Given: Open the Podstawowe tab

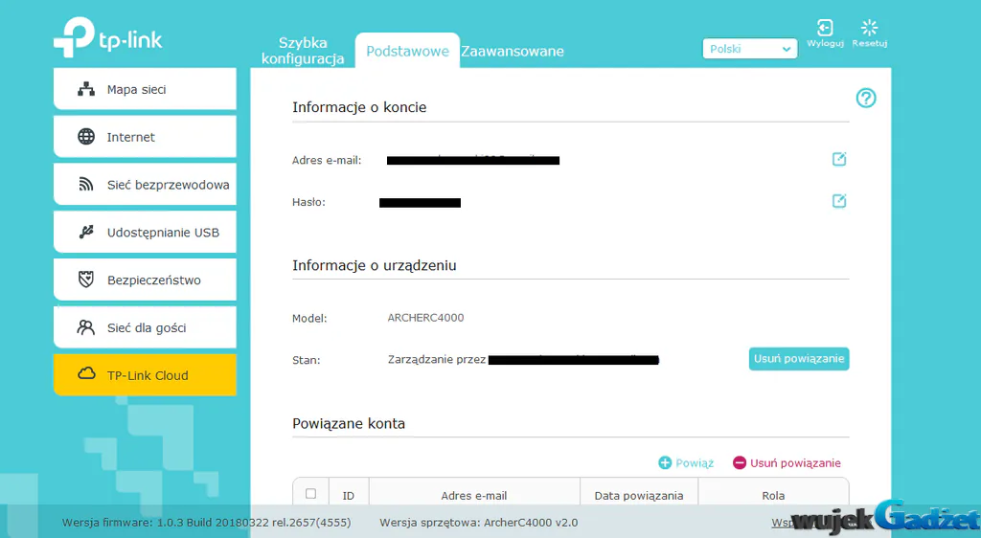Looking at the screenshot, I should pos(407,52).
